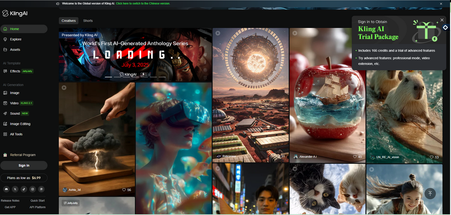Click the switch to Chinese version link
Screen dimensions: 451x215
click(143, 4)
